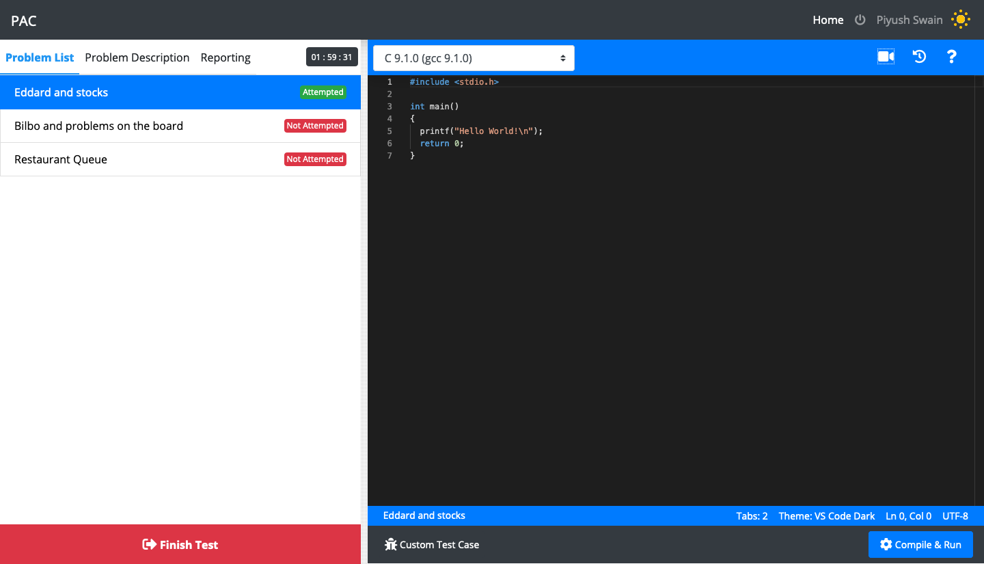Select the Bilbo and problems on the board problem
984x564 pixels.
(98, 126)
